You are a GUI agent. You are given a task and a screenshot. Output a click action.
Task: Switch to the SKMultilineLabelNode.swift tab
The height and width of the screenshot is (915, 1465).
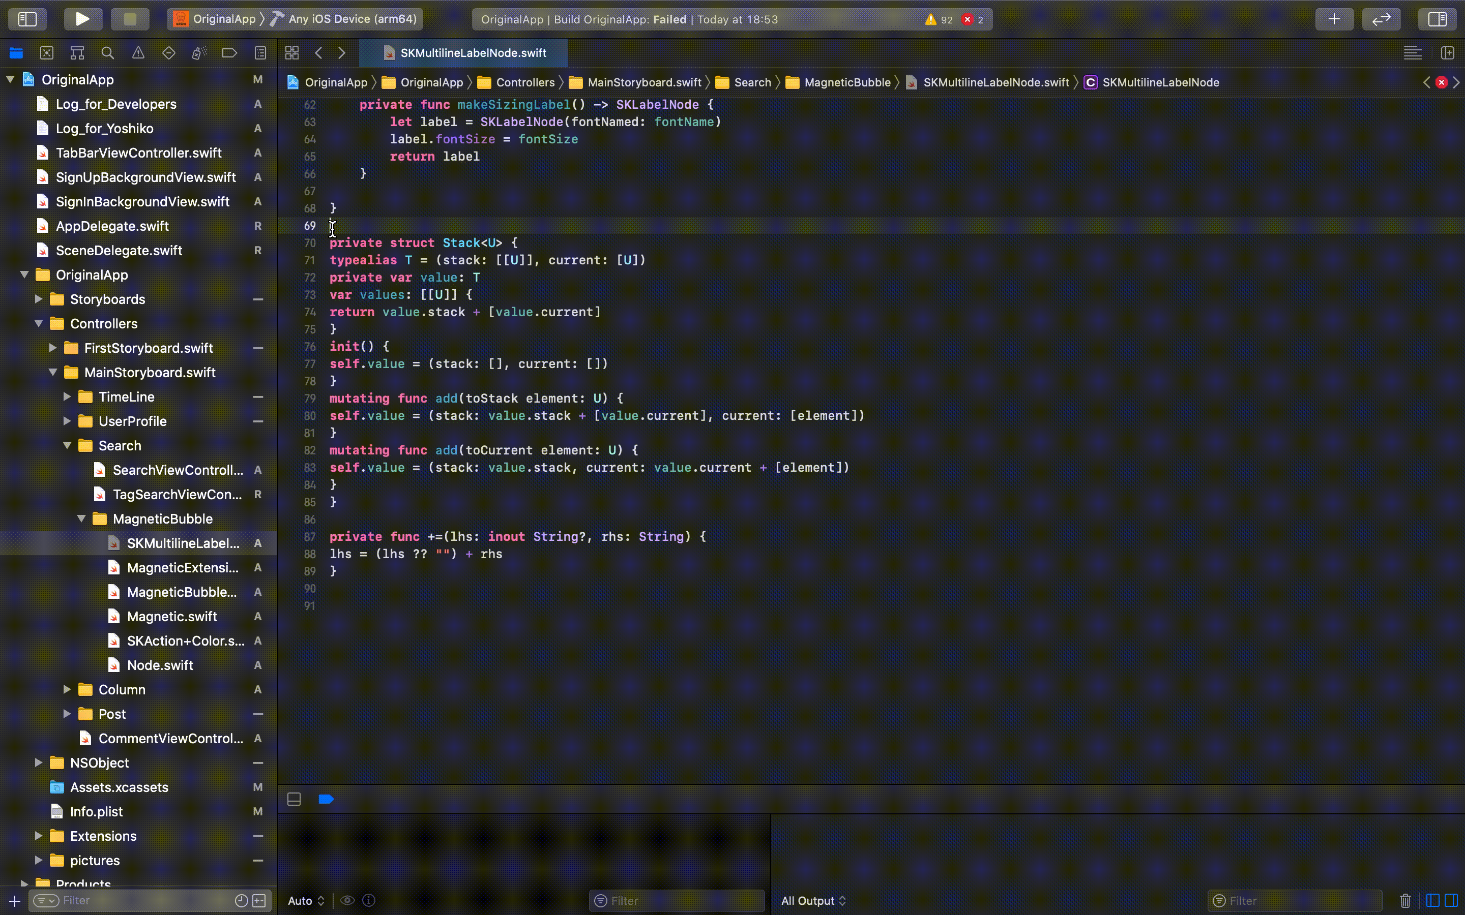pos(472,53)
